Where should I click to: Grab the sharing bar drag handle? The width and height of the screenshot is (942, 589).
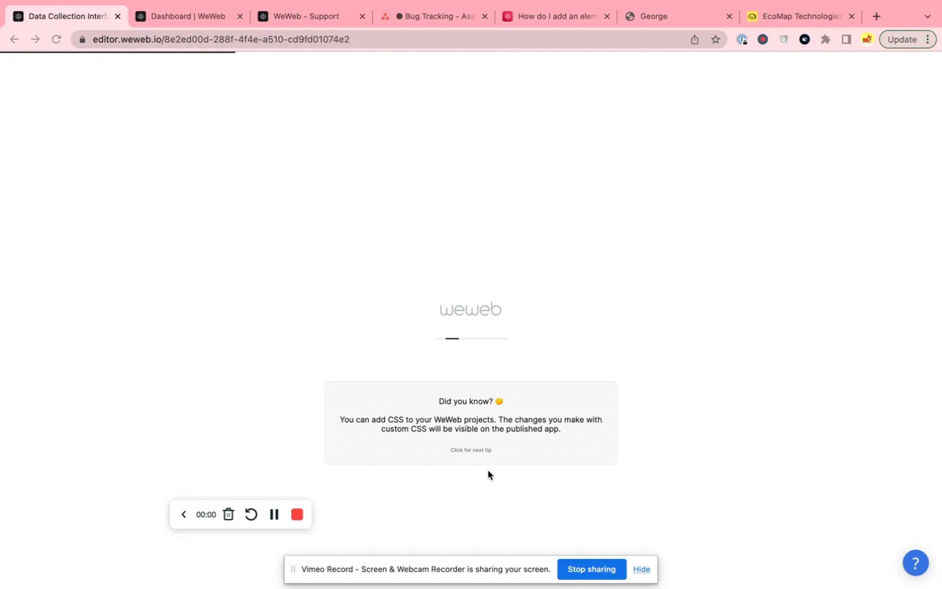(x=293, y=569)
